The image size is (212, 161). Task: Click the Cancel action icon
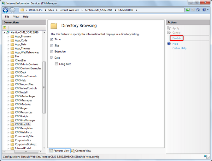pos(169,33)
